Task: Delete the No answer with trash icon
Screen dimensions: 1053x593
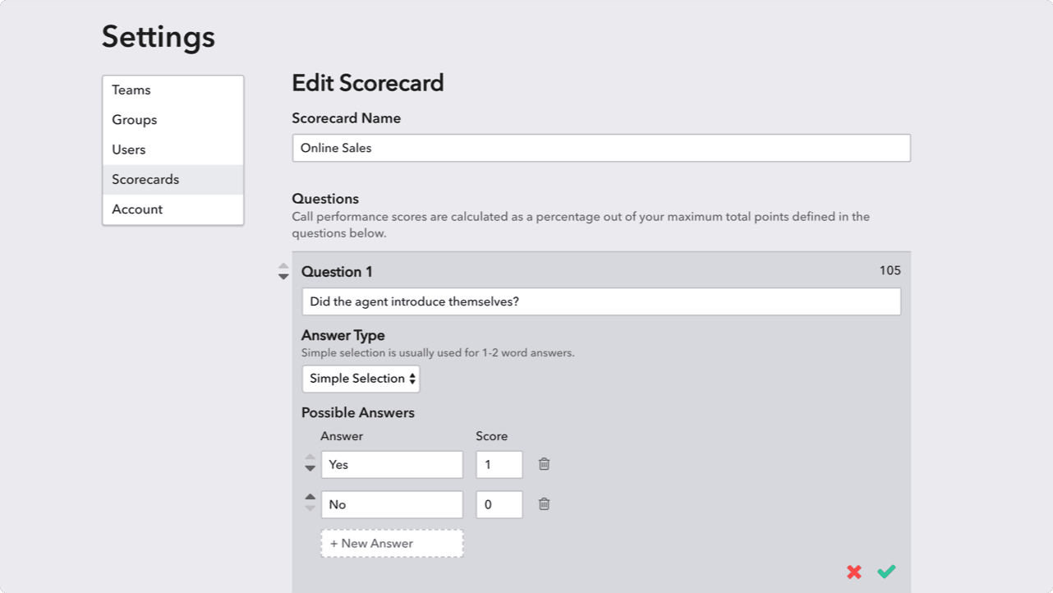Action: click(544, 504)
